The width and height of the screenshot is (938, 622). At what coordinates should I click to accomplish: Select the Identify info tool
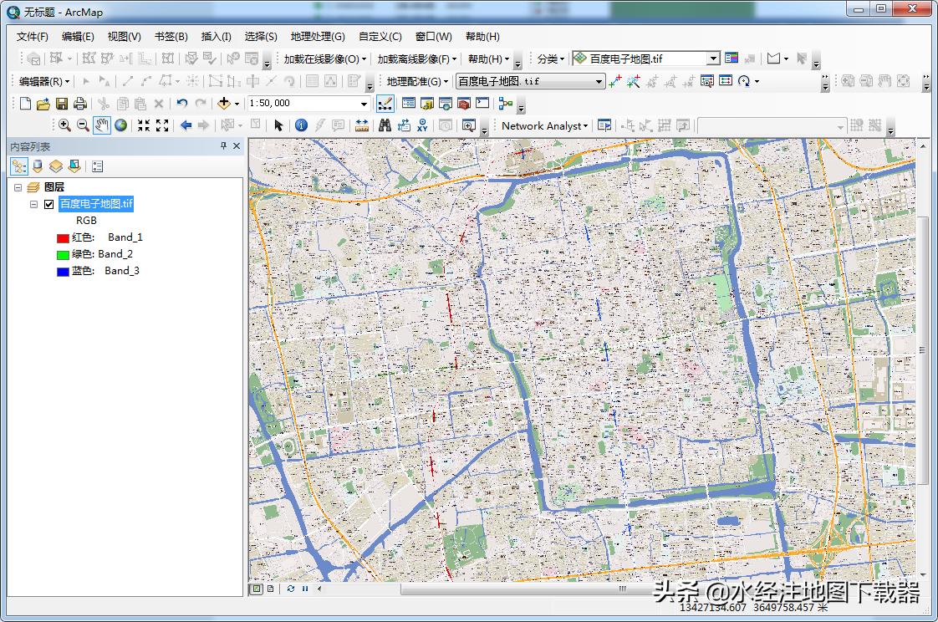(301, 125)
